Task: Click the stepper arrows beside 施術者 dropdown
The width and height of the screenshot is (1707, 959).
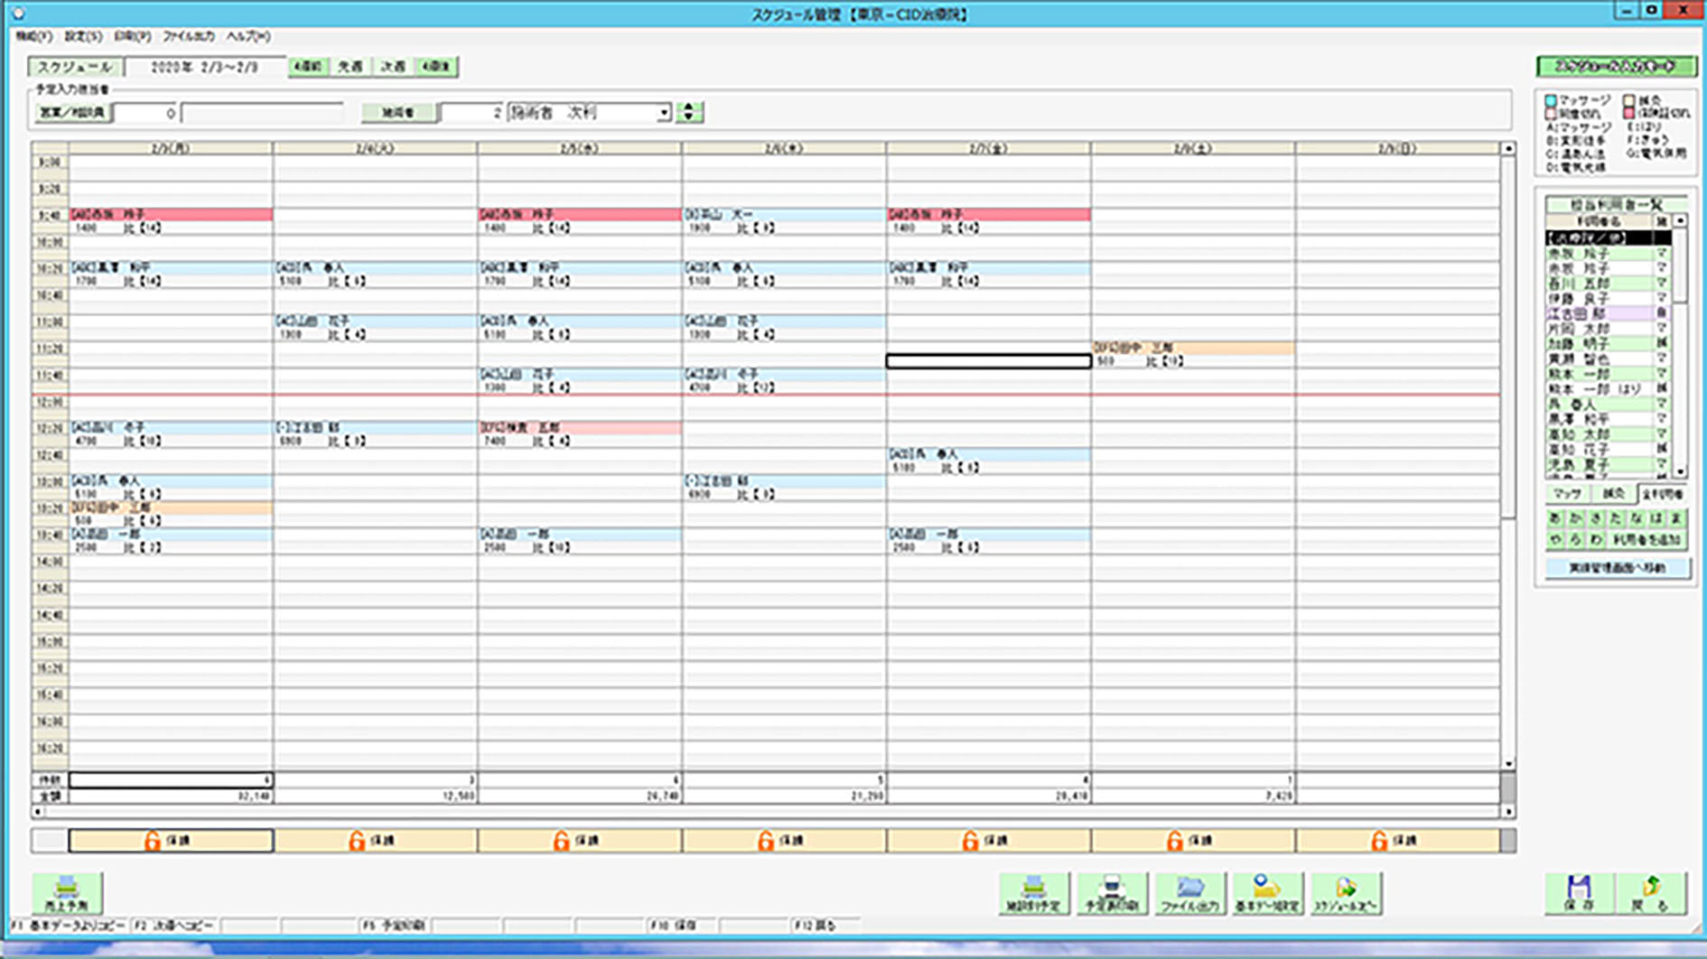Action: [x=689, y=112]
